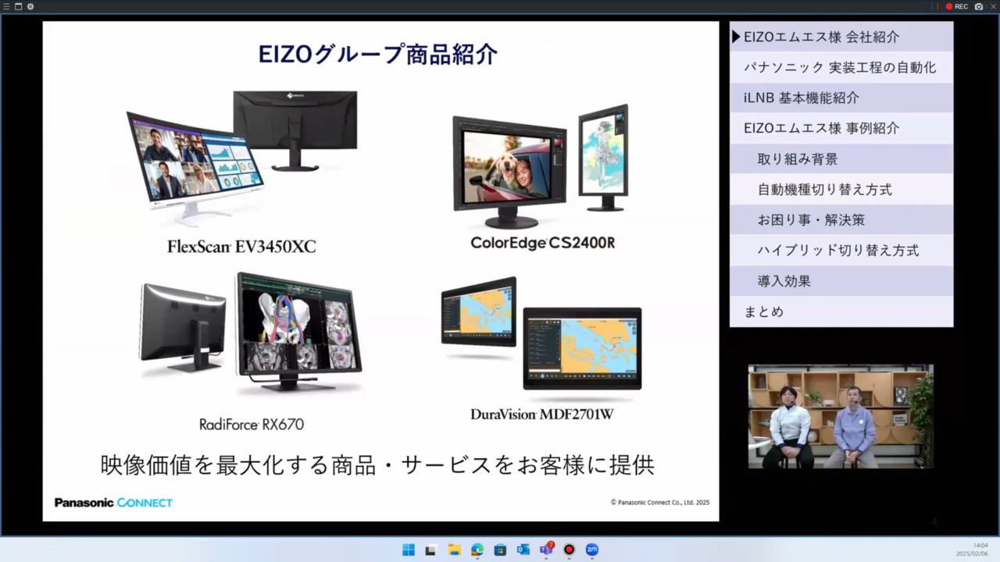Select agenda sub-item 自動機種切り替え方式

841,189
